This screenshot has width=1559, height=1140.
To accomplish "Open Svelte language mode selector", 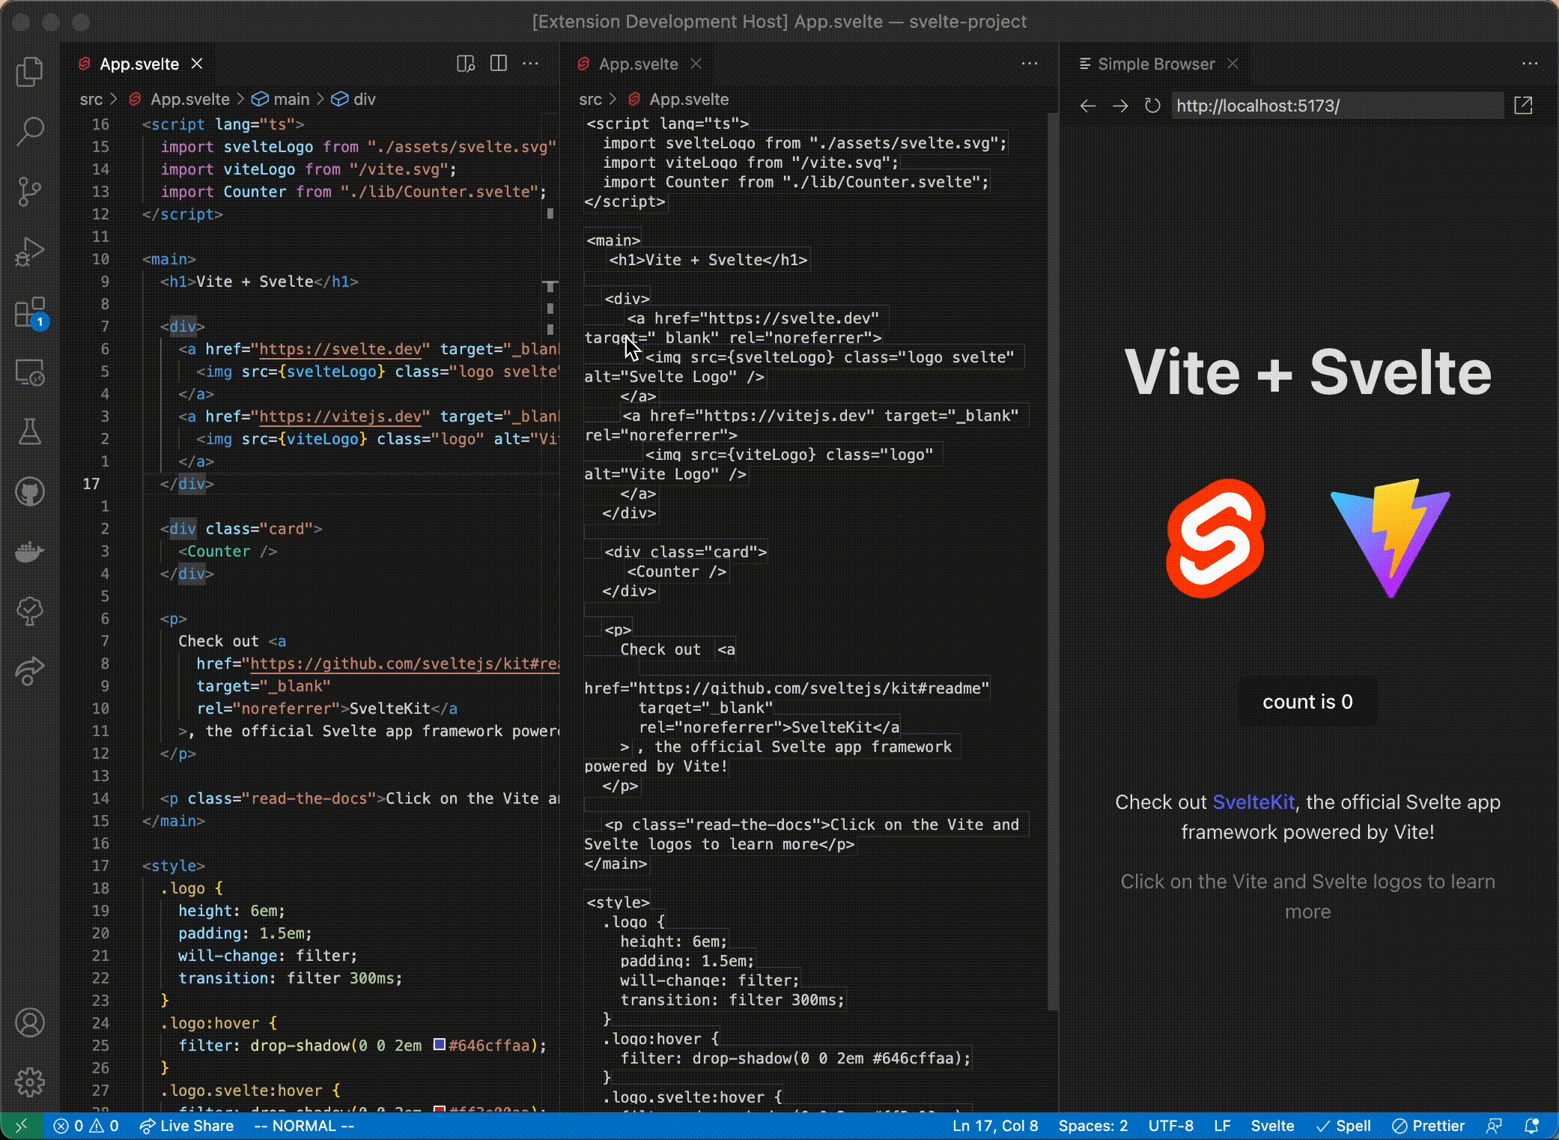I will (1272, 1126).
